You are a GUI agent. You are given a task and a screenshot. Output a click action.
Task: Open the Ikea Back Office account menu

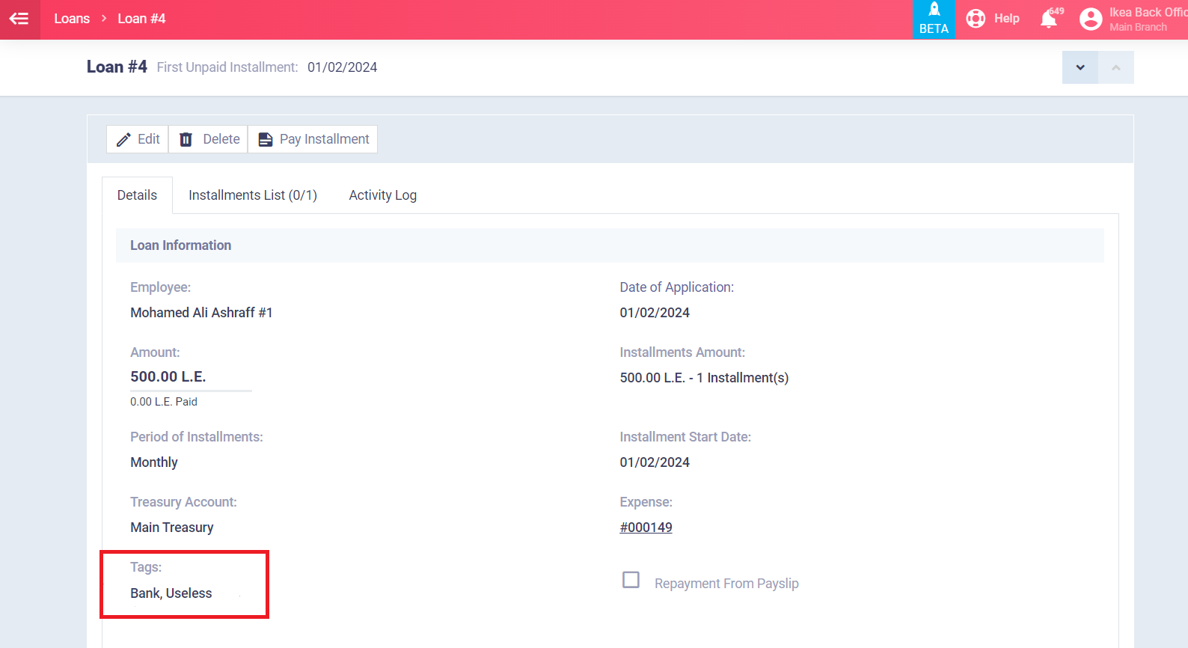coord(1147,19)
